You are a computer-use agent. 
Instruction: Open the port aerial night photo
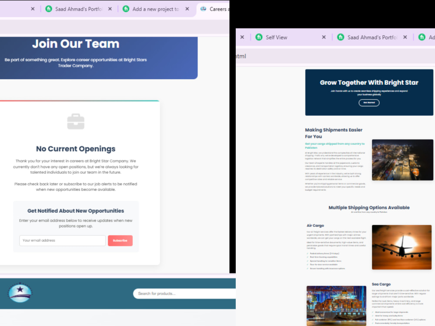[402, 160]
